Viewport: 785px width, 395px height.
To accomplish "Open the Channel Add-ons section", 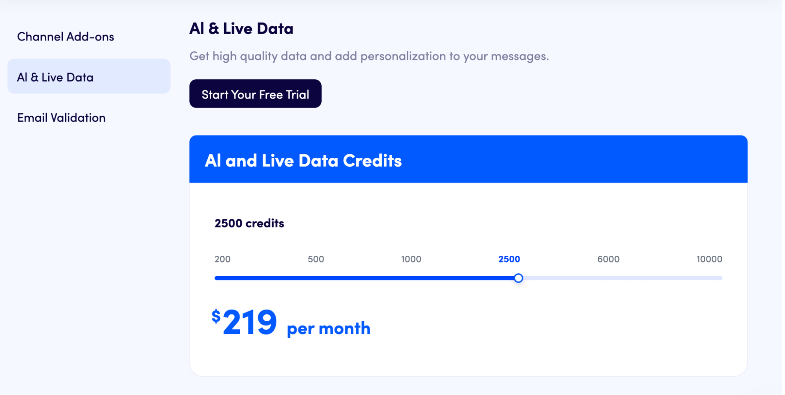I will 65,36.
